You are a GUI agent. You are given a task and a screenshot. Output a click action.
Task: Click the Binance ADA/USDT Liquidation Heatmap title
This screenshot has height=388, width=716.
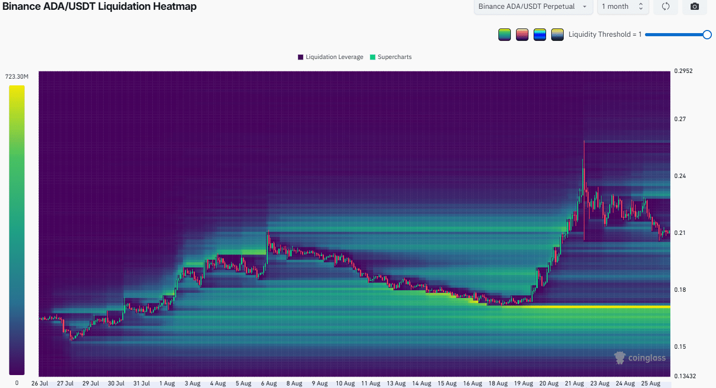[99, 7]
